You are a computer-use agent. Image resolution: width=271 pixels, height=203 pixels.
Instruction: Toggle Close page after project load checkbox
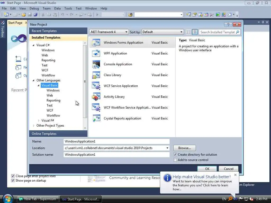13,176
